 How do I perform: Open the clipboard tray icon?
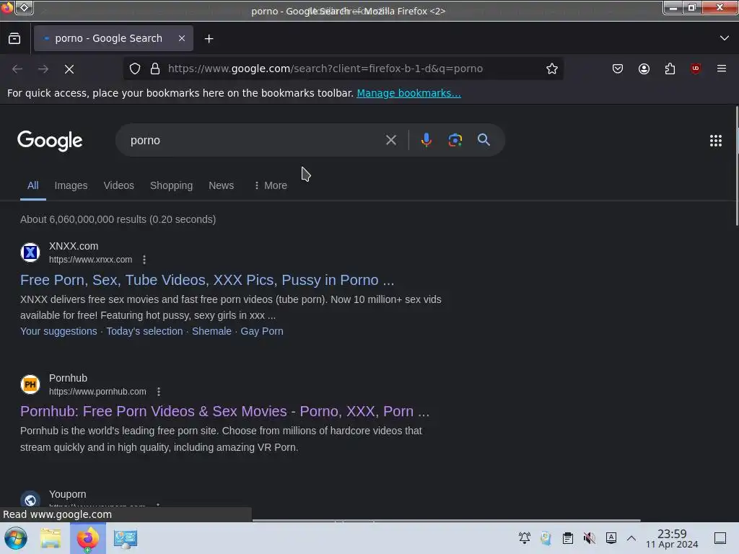click(x=568, y=538)
